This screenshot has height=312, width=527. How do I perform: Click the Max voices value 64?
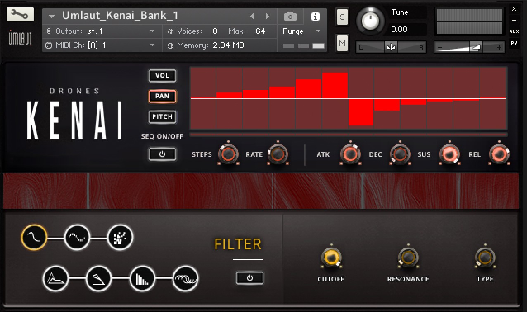260,31
